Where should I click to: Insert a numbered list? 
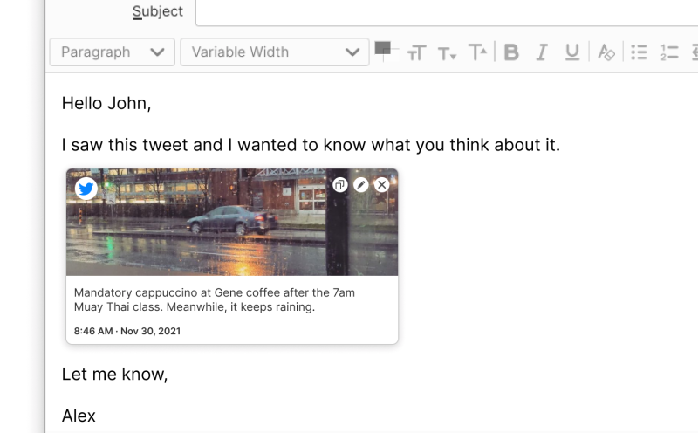(669, 52)
